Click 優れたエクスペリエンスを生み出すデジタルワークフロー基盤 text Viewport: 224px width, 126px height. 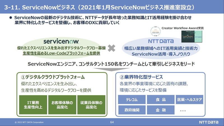point(61,48)
